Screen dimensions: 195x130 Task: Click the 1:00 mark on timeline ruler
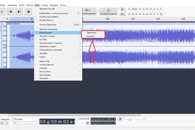tap(108, 19)
